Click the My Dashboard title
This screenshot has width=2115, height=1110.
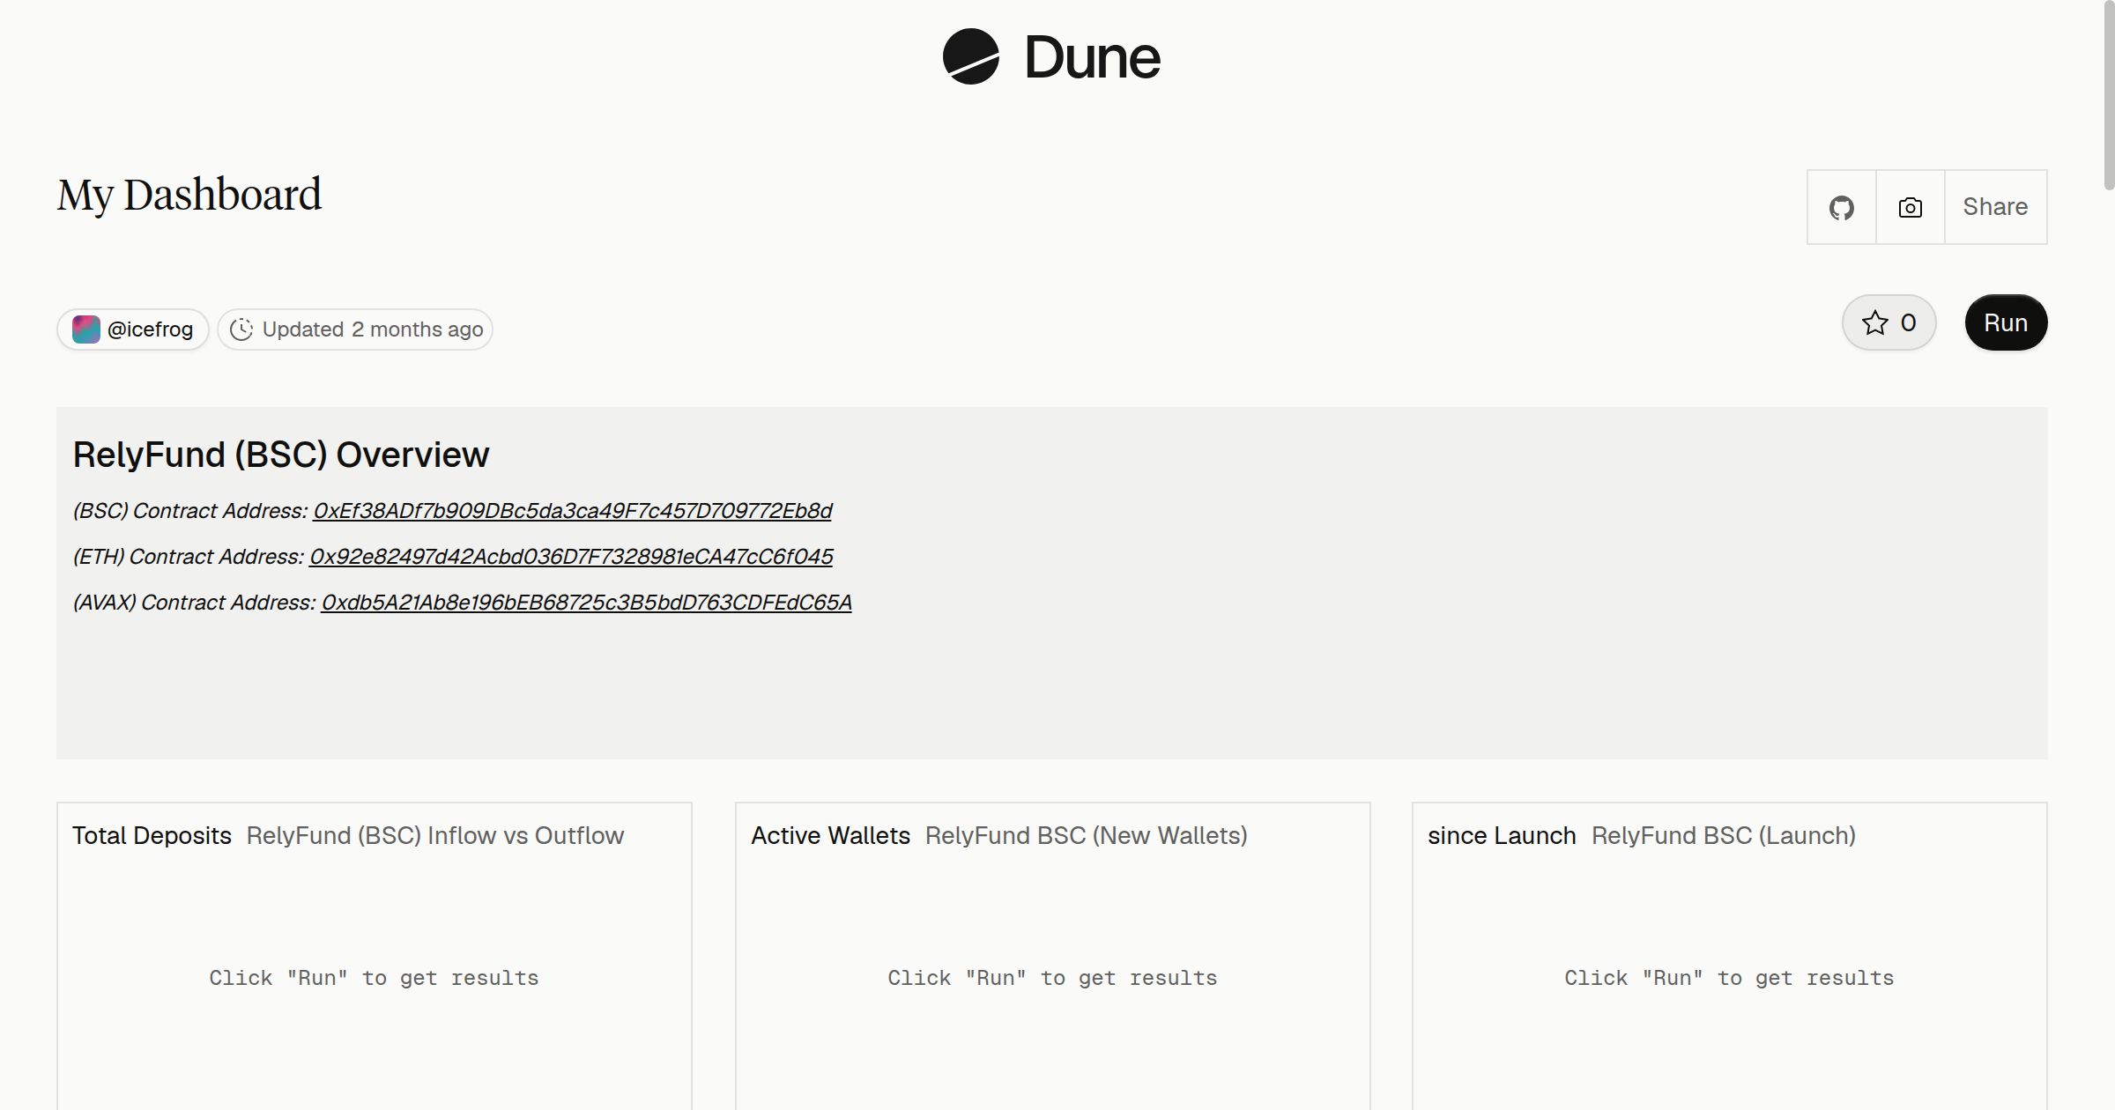(x=189, y=195)
